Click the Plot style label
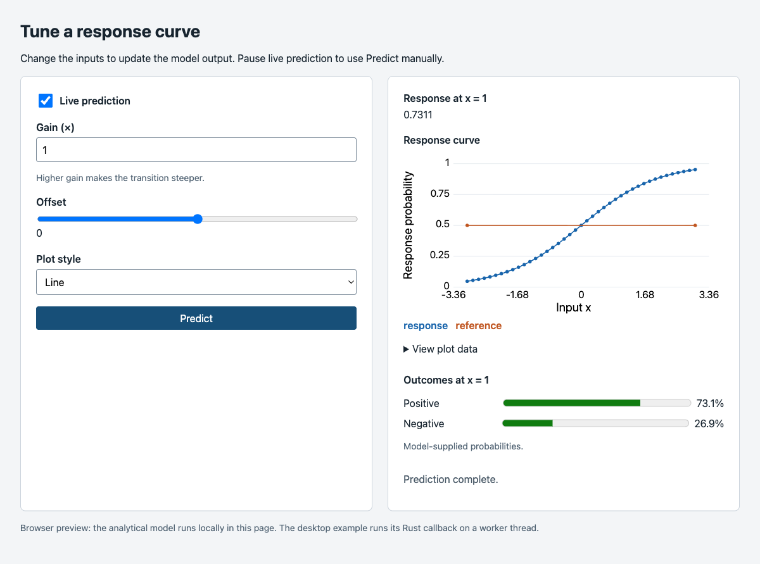 coord(58,259)
